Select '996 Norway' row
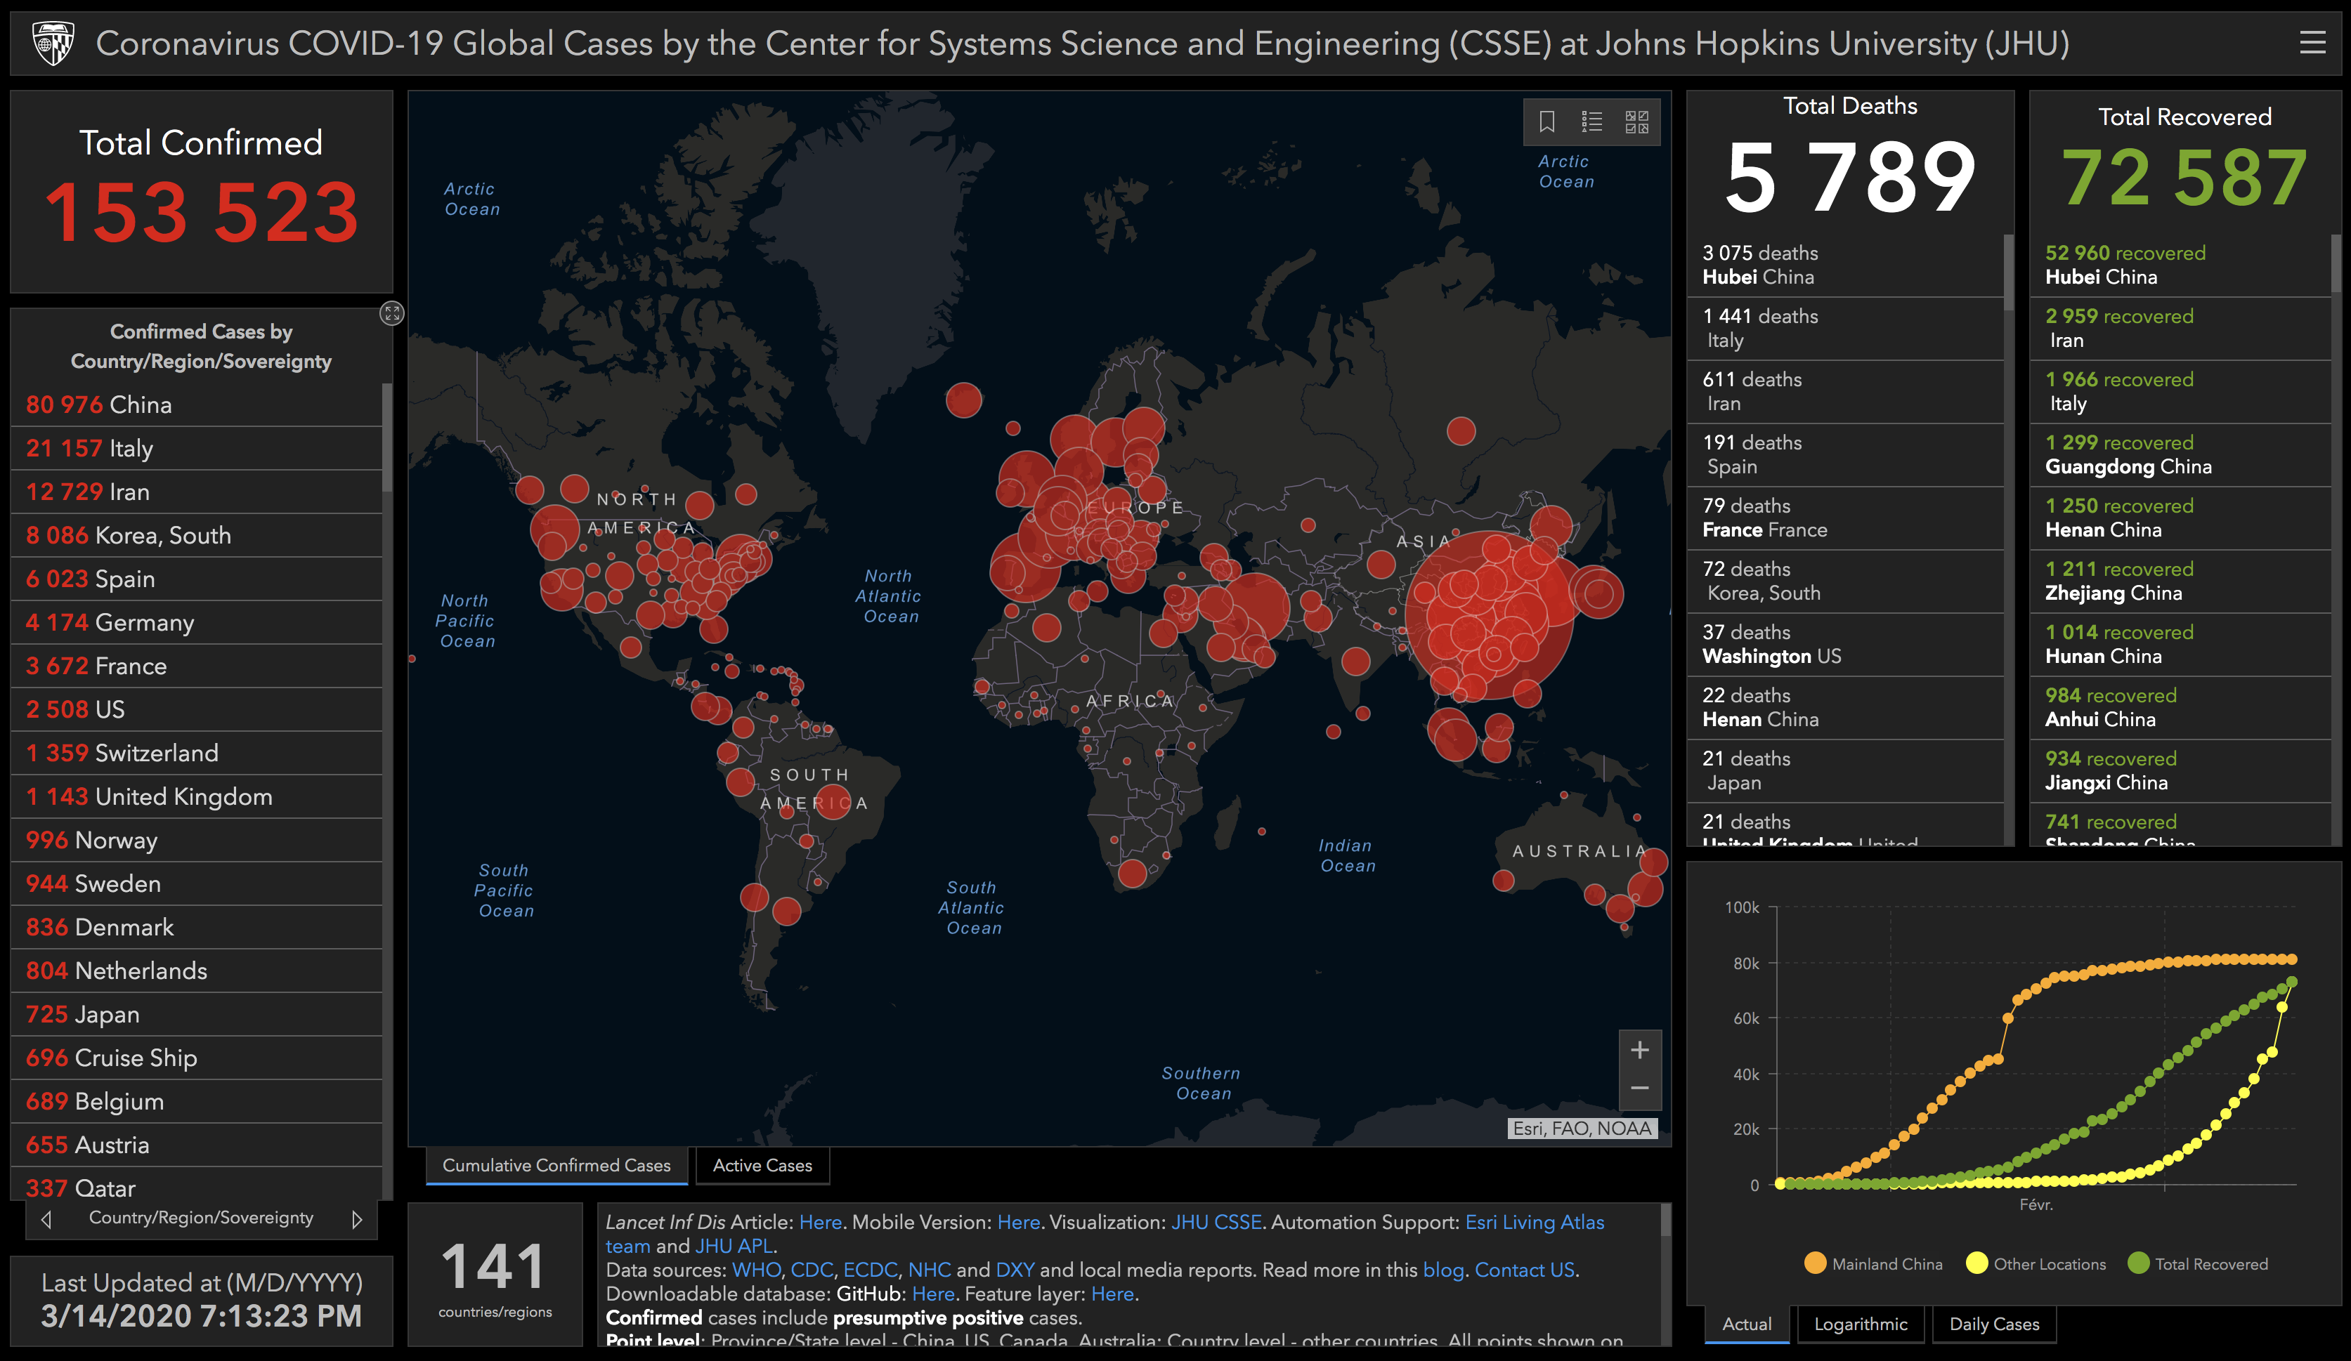 coord(196,840)
